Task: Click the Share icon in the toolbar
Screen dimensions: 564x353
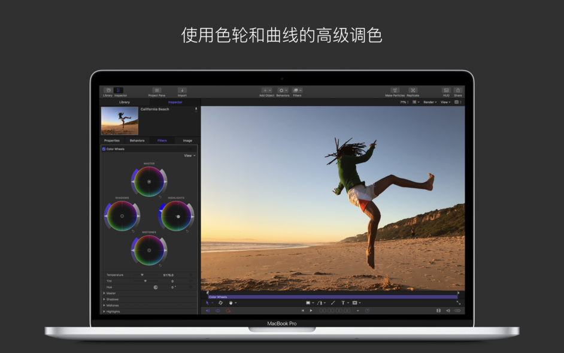Action: click(459, 90)
